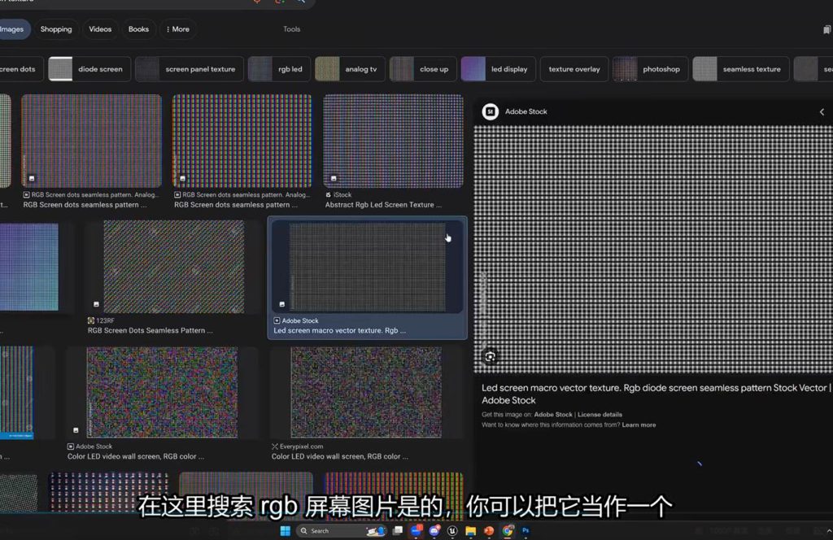This screenshot has width=833, height=540.
Task: Switch to the Shopping results tab
Action: coord(56,29)
